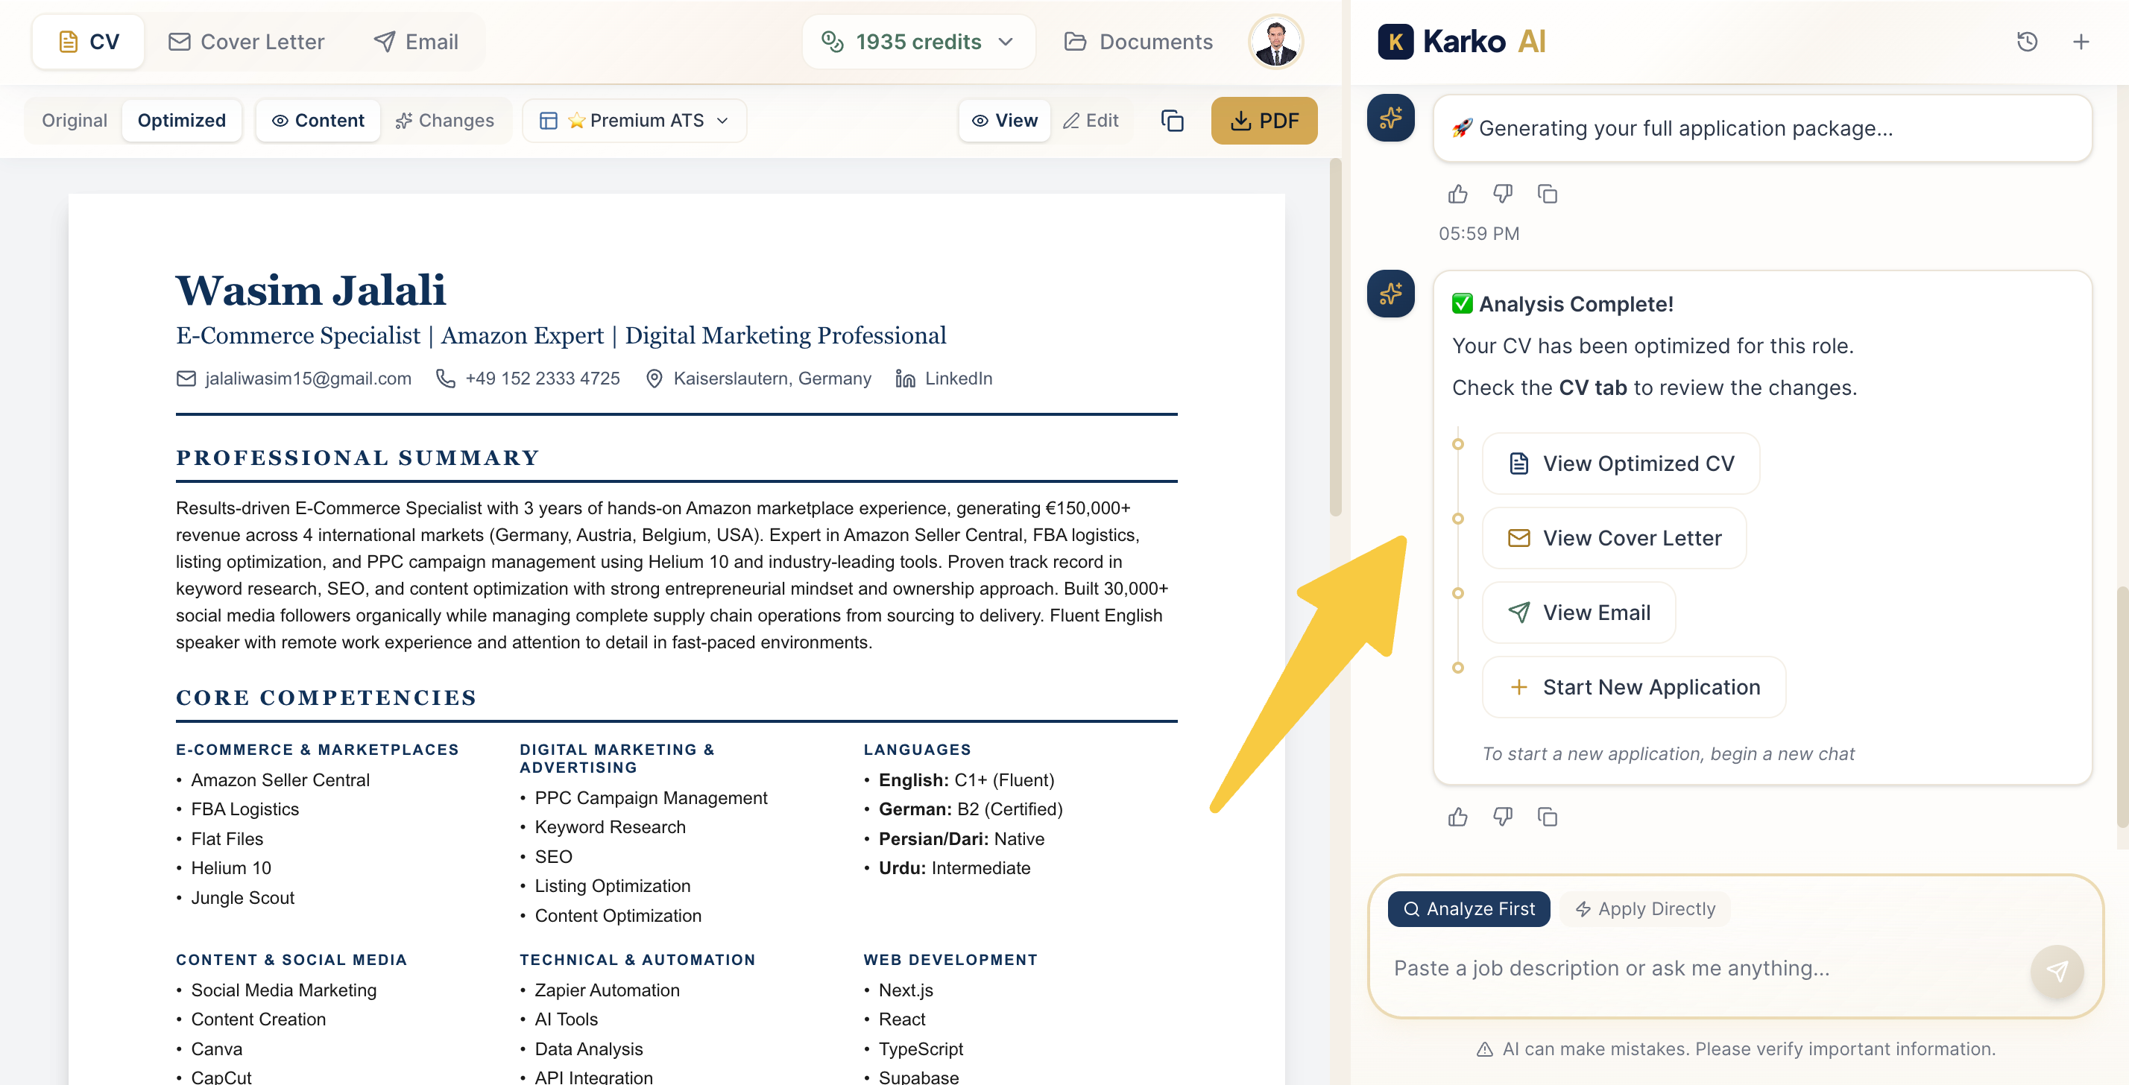Start a new chat with the plus icon

pyautogui.click(x=2082, y=41)
